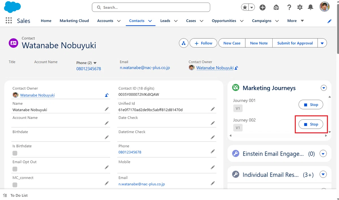This screenshot has width=339, height=200.
Task: Open Einstein Email Engagement card menu
Action: [323, 154]
